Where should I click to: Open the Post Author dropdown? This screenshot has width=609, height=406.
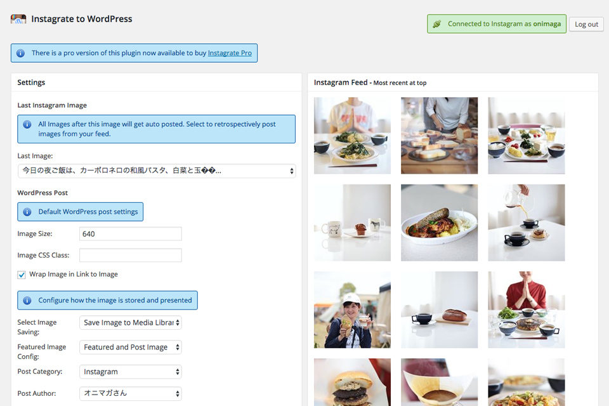[131, 393]
